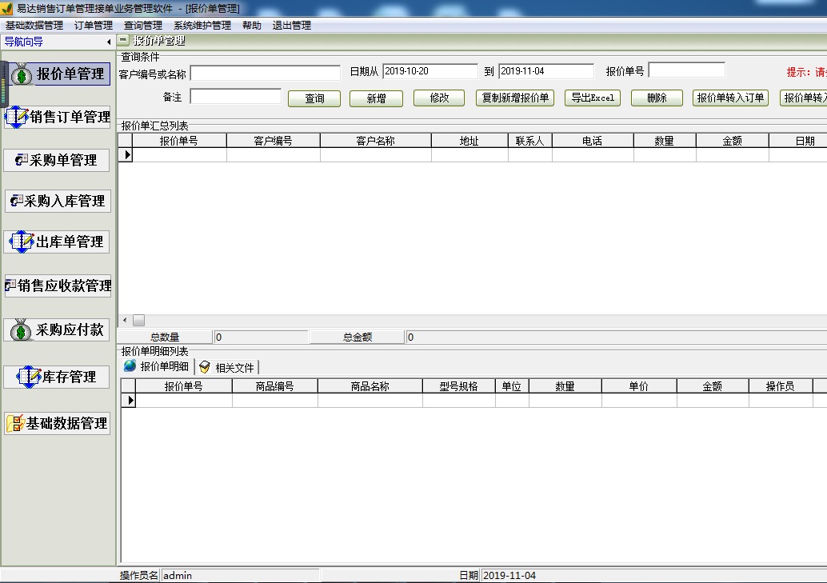827x583 pixels.
Task: Click the 新增 button
Action: pyautogui.click(x=376, y=98)
